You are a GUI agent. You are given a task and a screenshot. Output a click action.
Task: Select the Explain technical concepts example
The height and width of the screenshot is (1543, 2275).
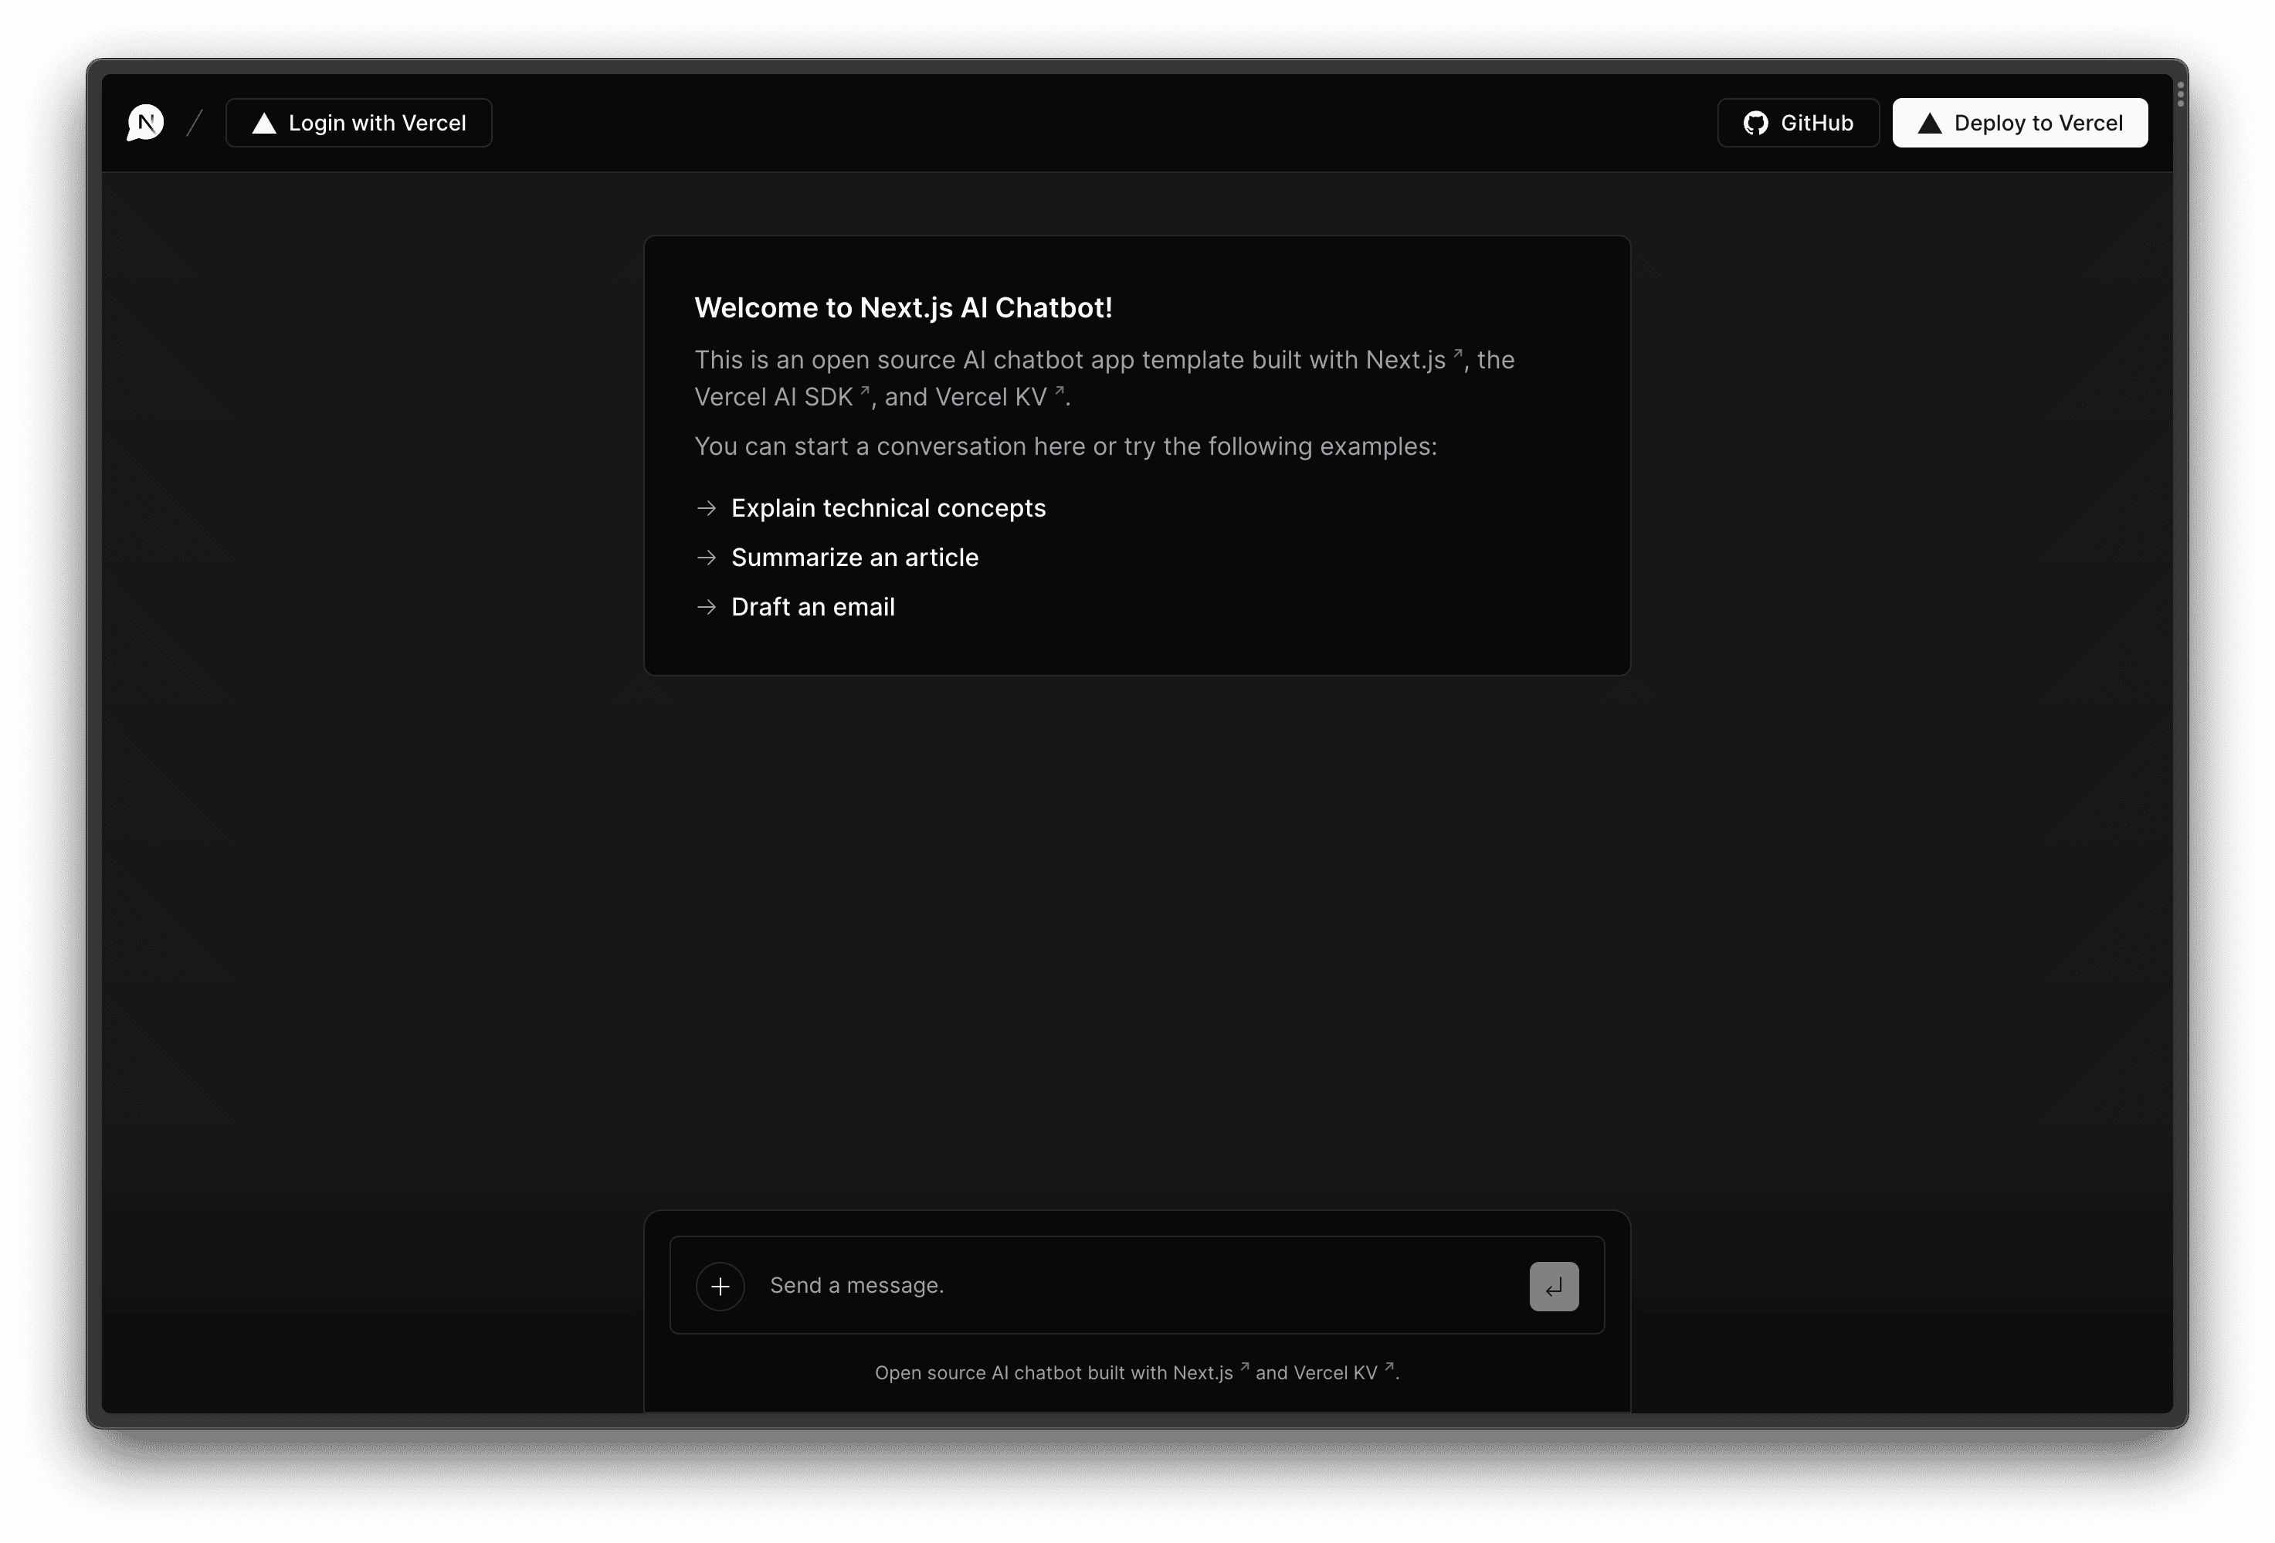coord(870,508)
